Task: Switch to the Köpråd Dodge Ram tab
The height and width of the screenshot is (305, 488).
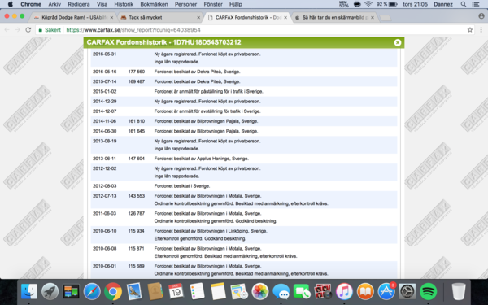Action: 74,17
